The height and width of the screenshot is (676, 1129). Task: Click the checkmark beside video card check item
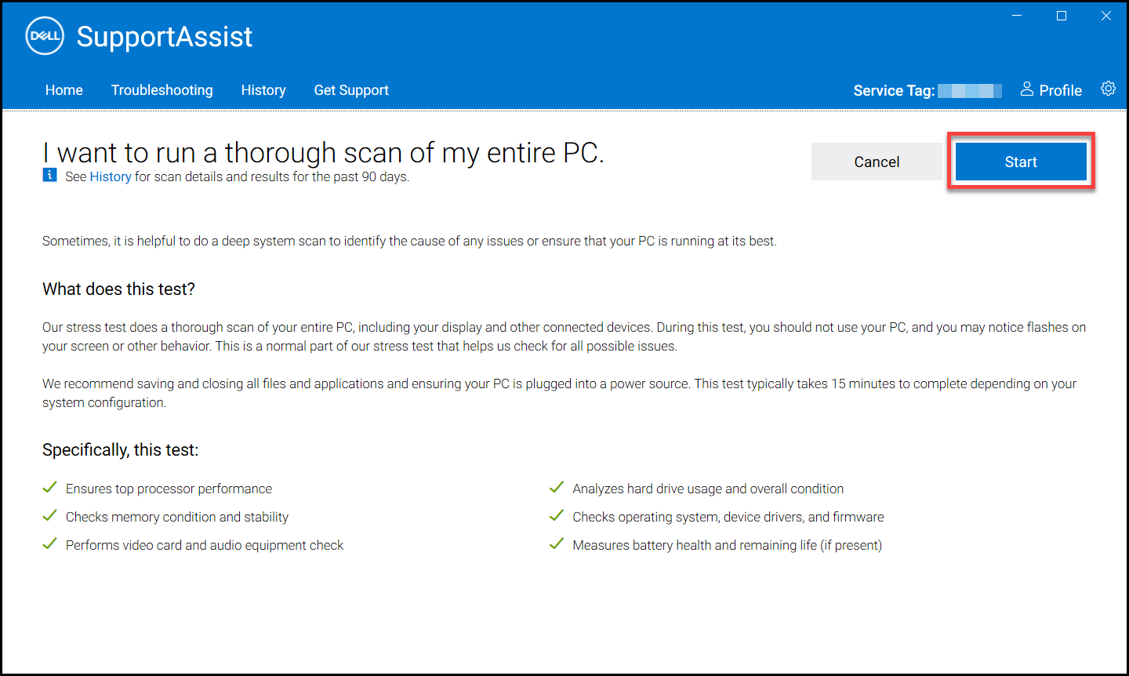pyautogui.click(x=49, y=543)
